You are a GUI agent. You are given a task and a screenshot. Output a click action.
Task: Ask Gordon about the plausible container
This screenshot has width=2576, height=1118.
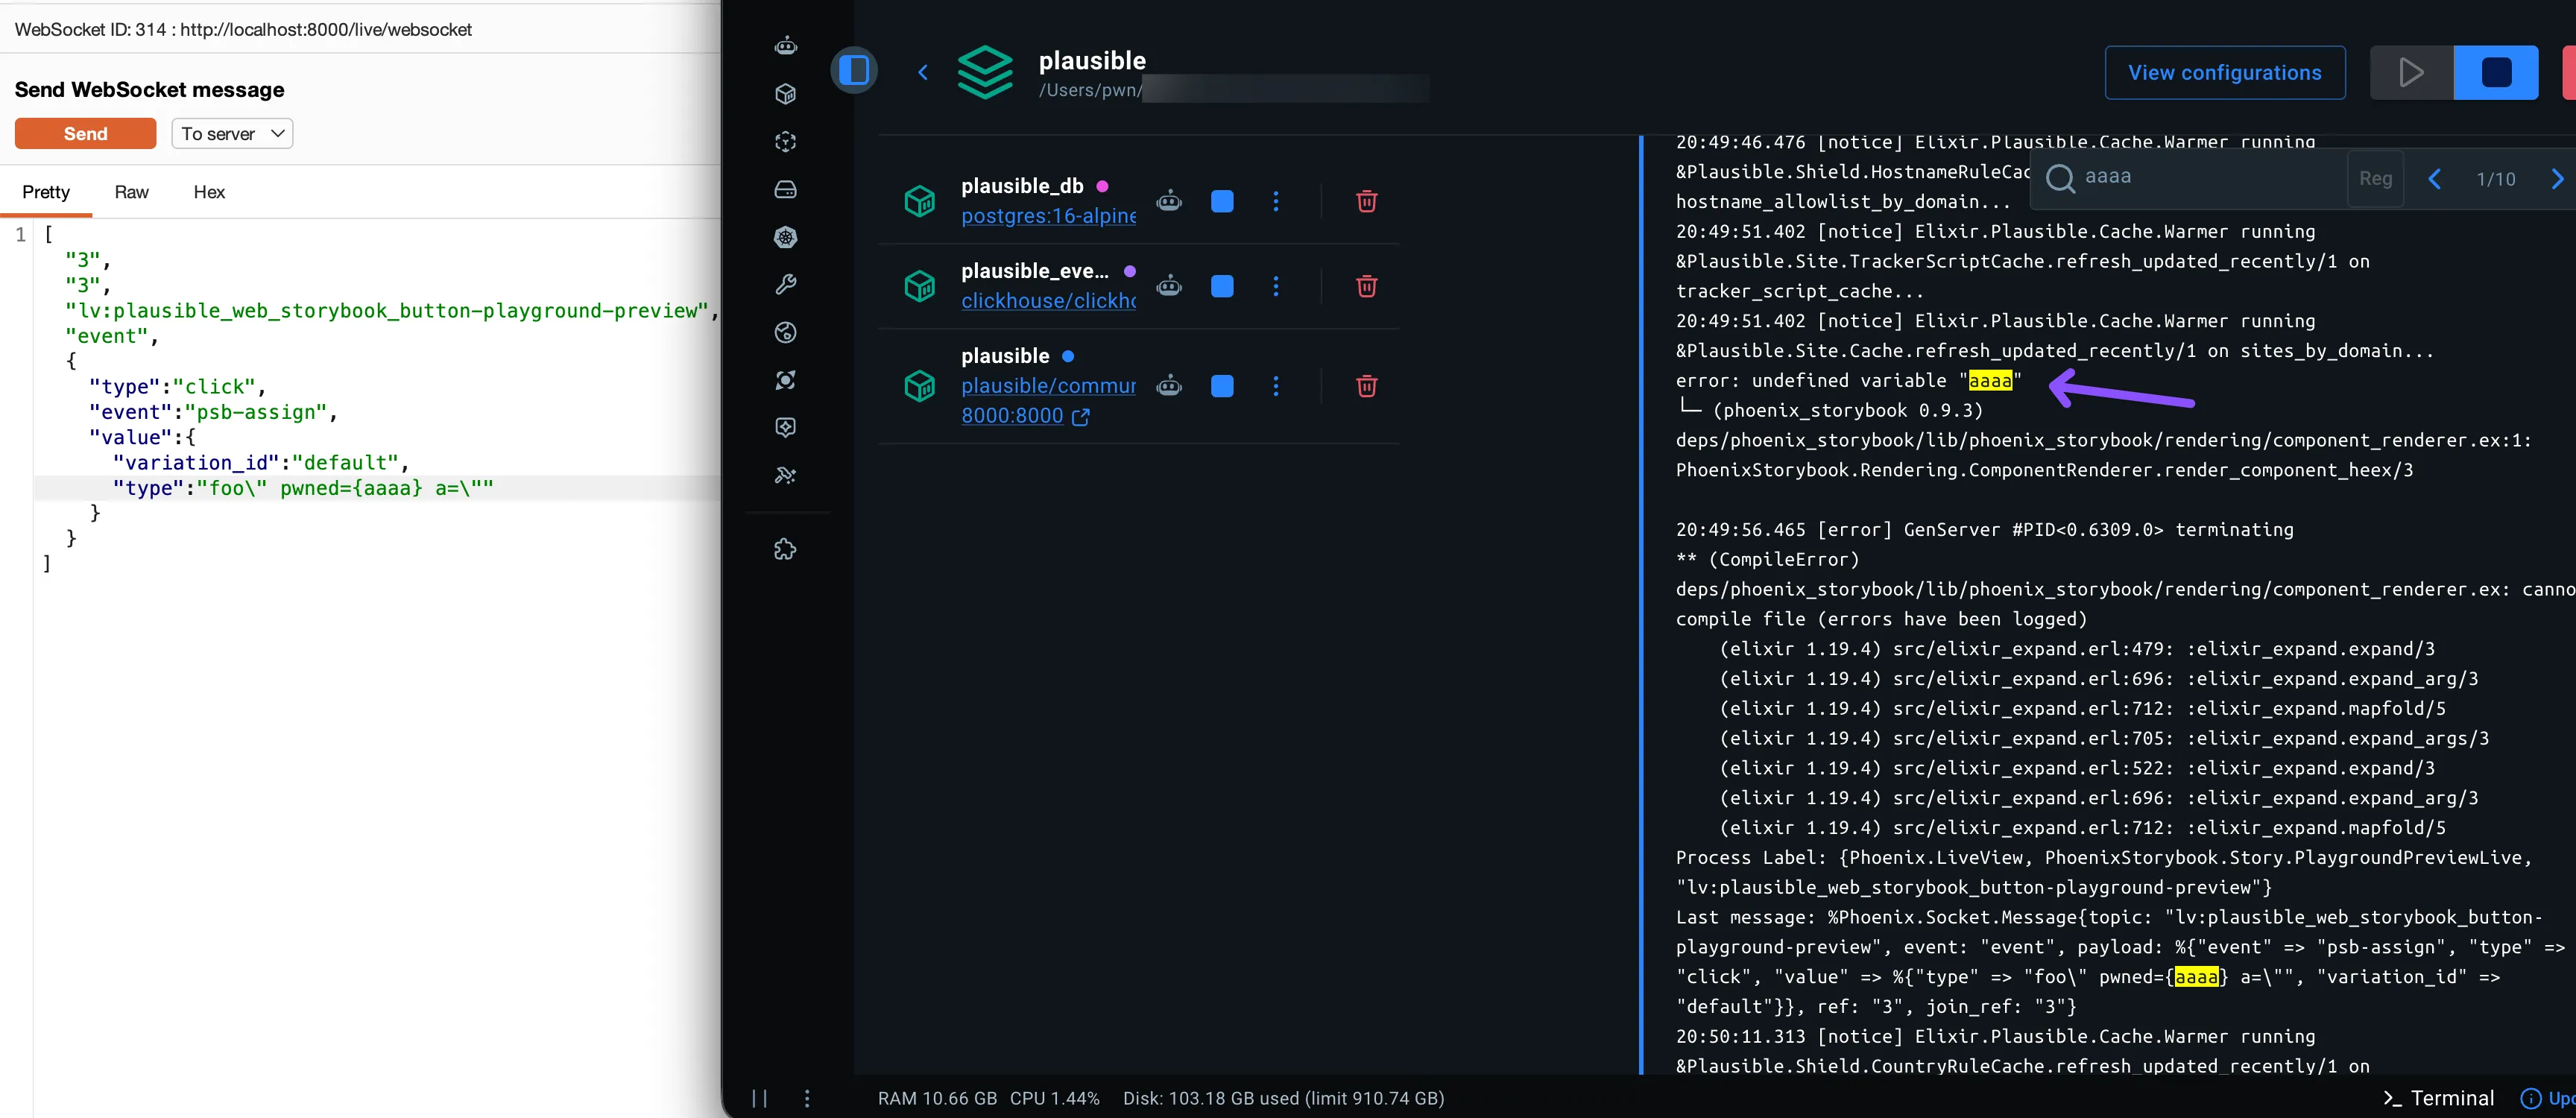click(1169, 386)
